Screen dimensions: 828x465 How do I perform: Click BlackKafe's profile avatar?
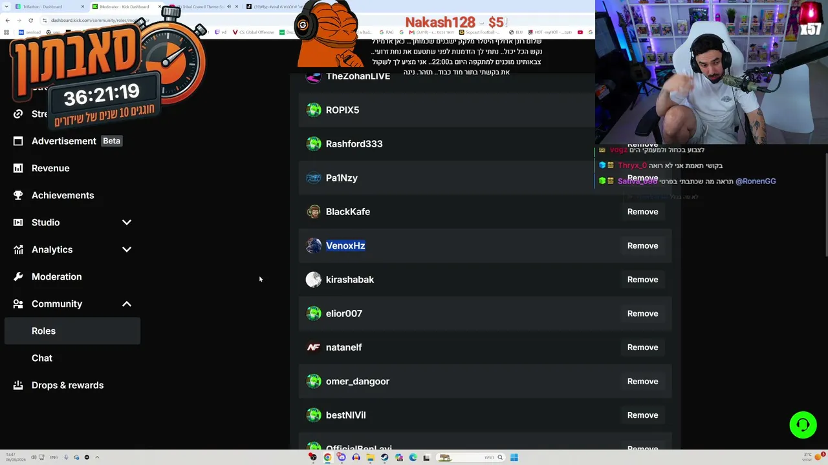[314, 212]
